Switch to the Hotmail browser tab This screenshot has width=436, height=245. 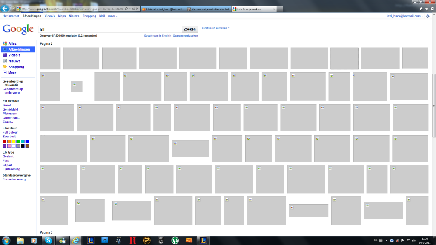164,8
